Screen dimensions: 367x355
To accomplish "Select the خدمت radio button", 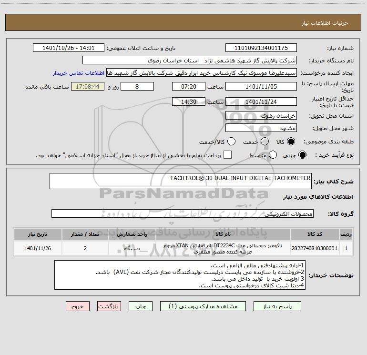I will (x=265, y=142).
